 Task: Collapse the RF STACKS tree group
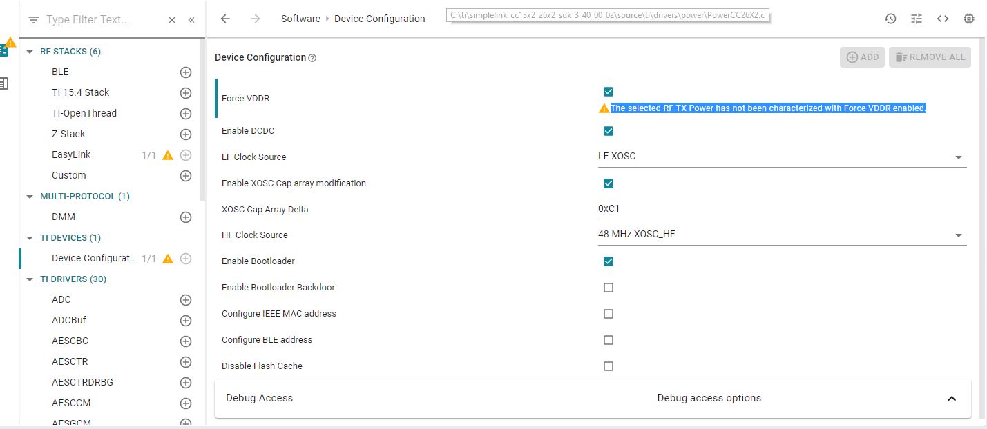click(x=30, y=52)
